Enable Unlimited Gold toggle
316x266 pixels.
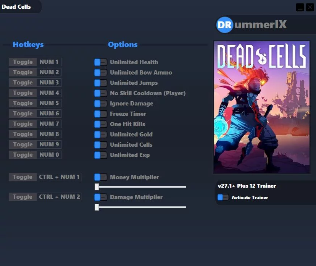pos(101,135)
